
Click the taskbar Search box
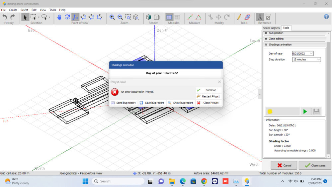click(118, 181)
